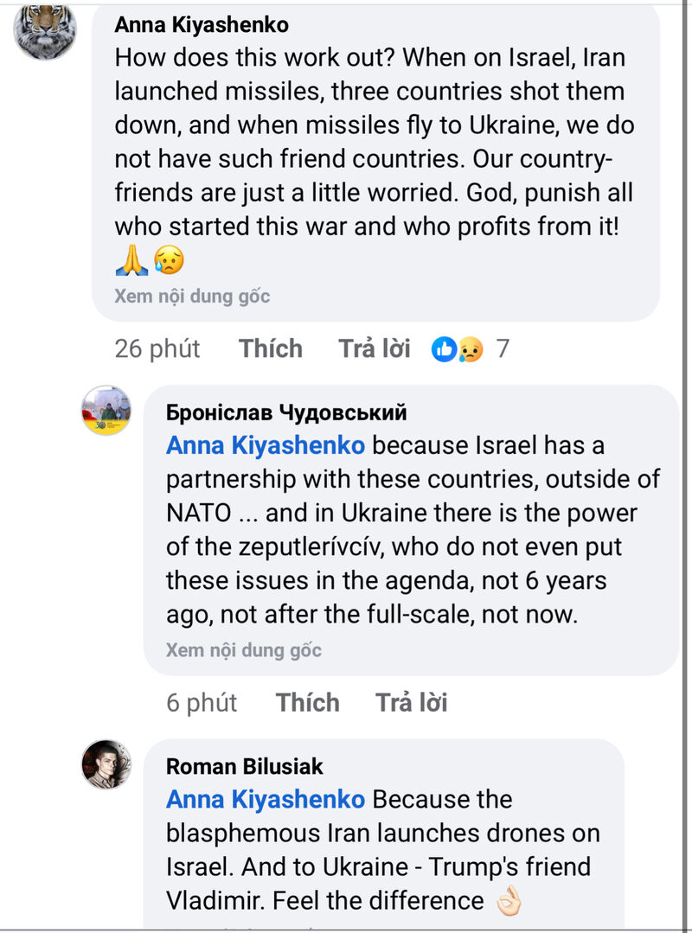Click Броніслав Чудовський's profile avatar
Screen dimensions: 692x933
pyautogui.click(x=106, y=411)
